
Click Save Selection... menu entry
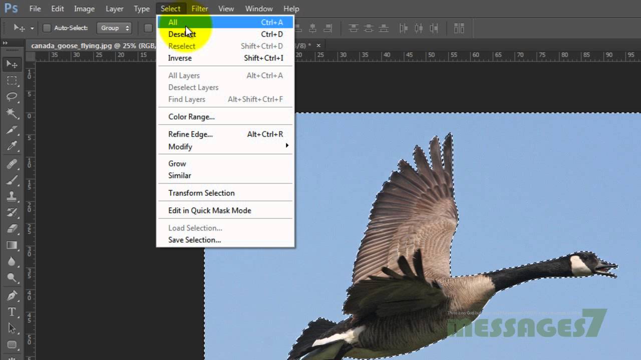(x=225, y=240)
